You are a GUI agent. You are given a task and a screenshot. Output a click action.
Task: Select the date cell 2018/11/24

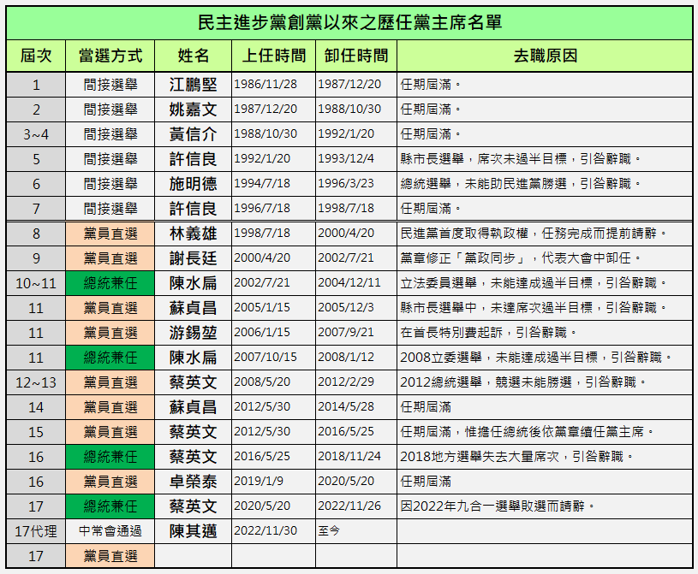tap(356, 457)
